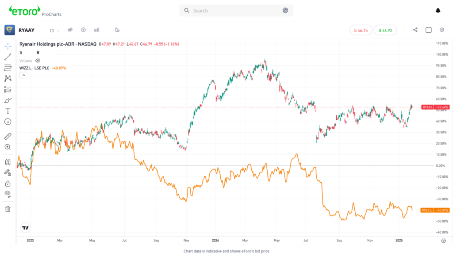453x257 pixels.
Task: Select the Text annotation tool
Action: coord(8,111)
